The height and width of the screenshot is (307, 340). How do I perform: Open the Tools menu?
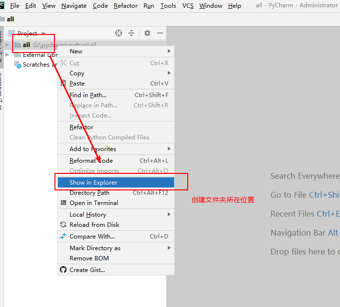coord(168,6)
